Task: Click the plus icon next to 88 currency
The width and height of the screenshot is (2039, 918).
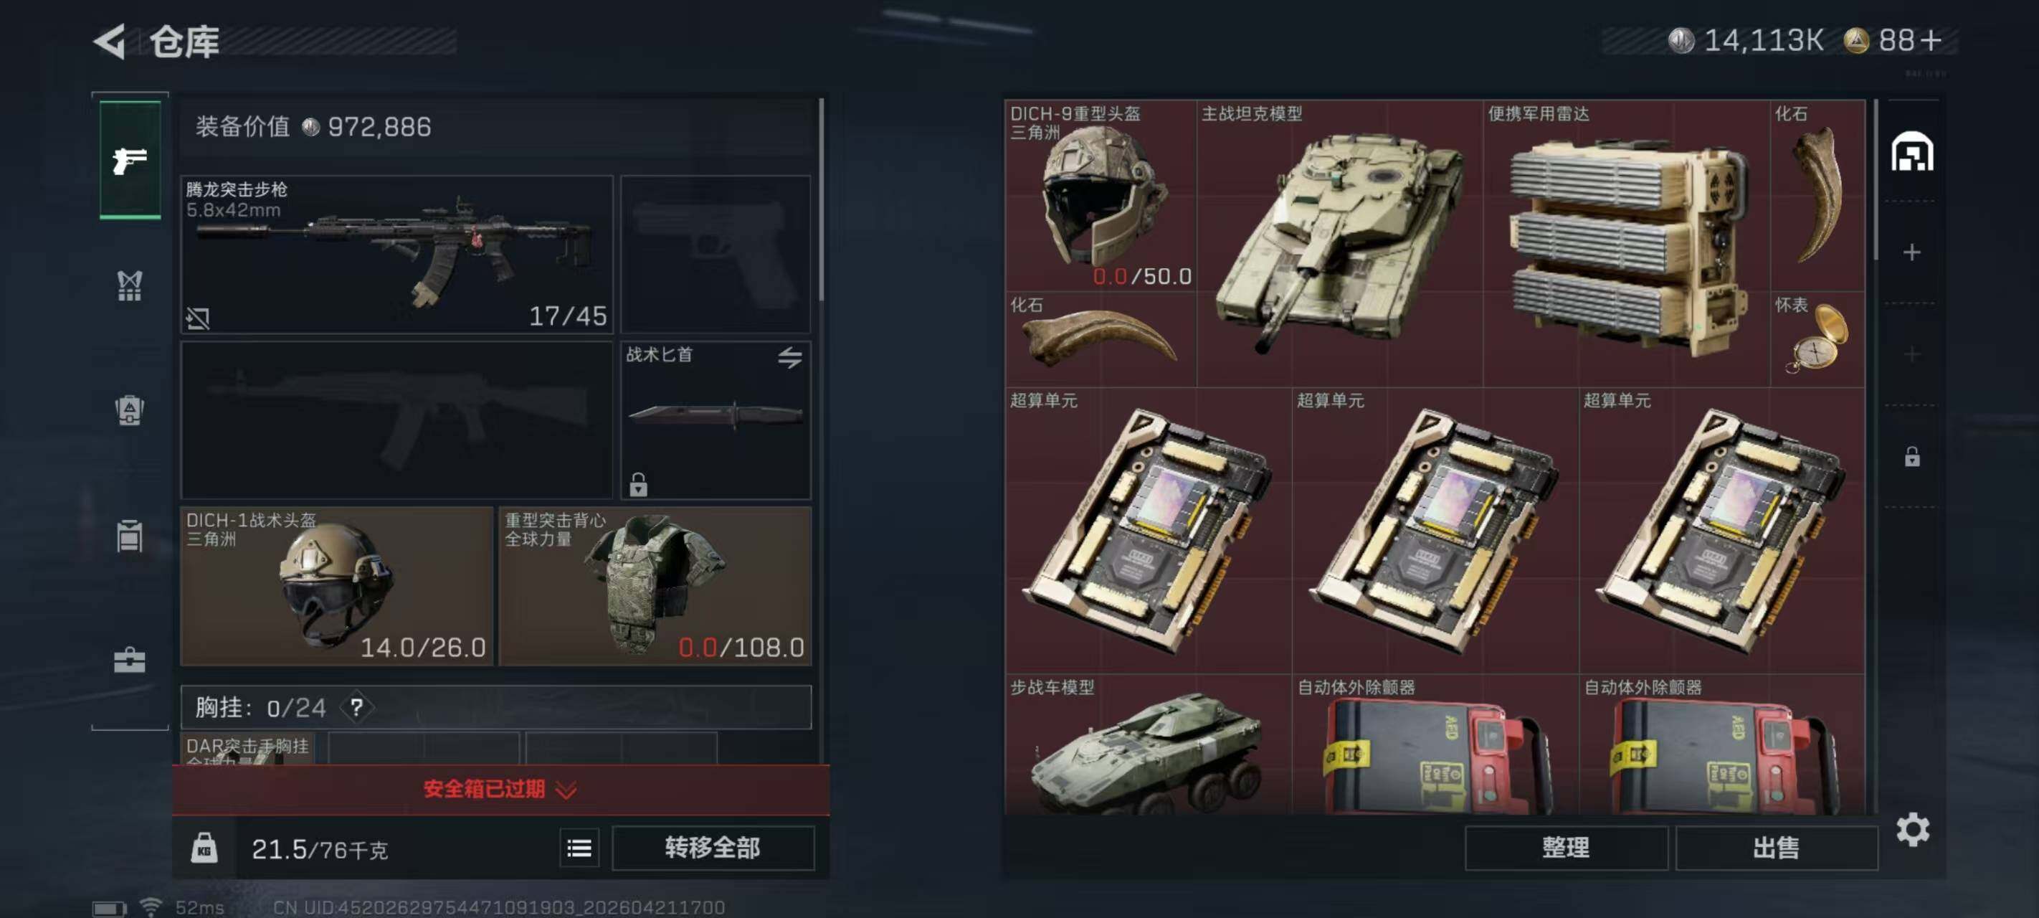Action: tap(1931, 40)
